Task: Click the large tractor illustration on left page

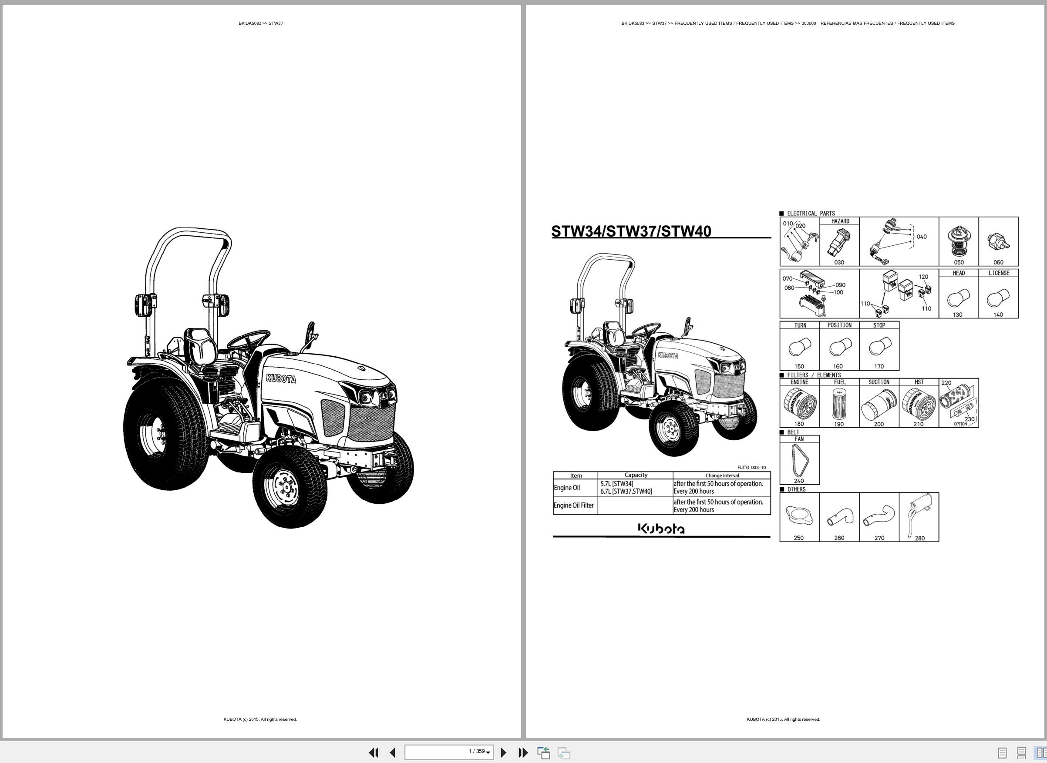Action: coord(269,378)
